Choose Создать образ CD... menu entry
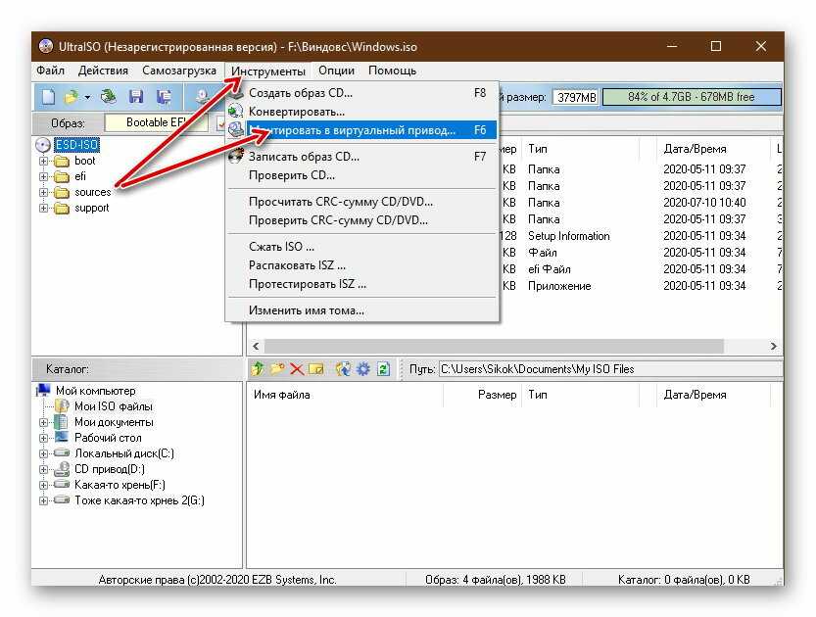Screen dimensions: 816x617 click(x=362, y=93)
